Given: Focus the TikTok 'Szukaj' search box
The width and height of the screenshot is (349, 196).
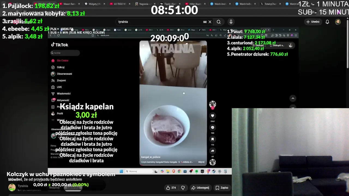Looking at the screenshot, I should click(65, 53).
